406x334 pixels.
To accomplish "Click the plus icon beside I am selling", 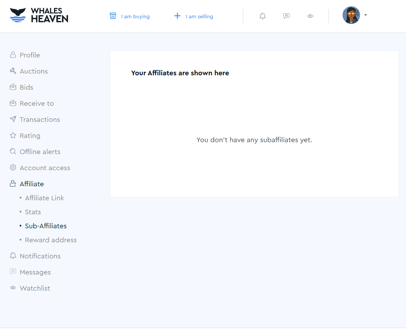I will pyautogui.click(x=177, y=16).
